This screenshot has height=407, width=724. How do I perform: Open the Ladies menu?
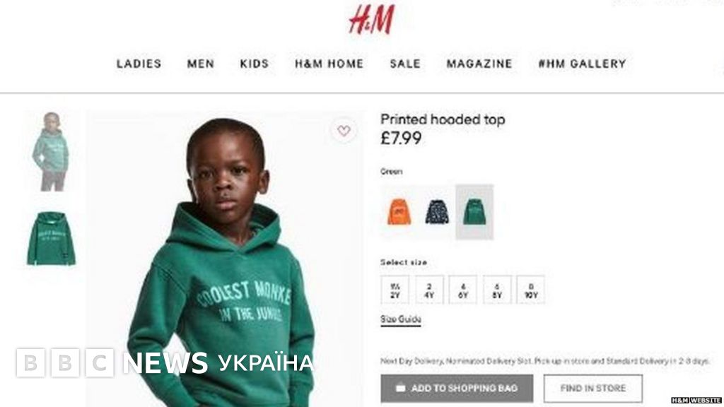pyautogui.click(x=139, y=64)
